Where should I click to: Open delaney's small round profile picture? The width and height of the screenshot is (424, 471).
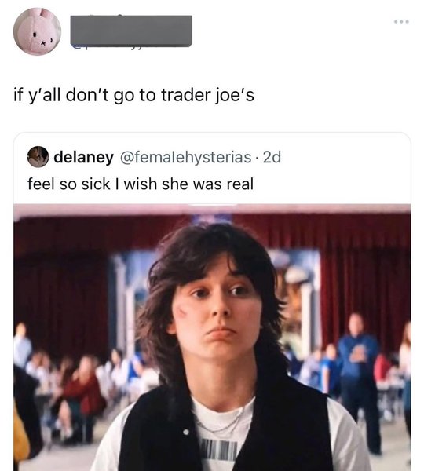pos(38,156)
